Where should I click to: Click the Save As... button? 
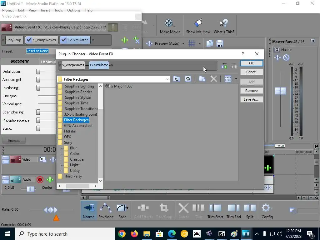[252, 99]
